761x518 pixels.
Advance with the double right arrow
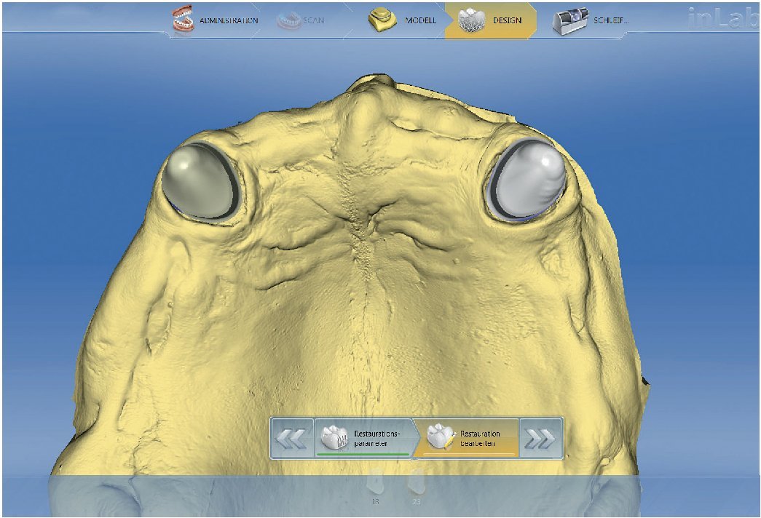coord(542,438)
